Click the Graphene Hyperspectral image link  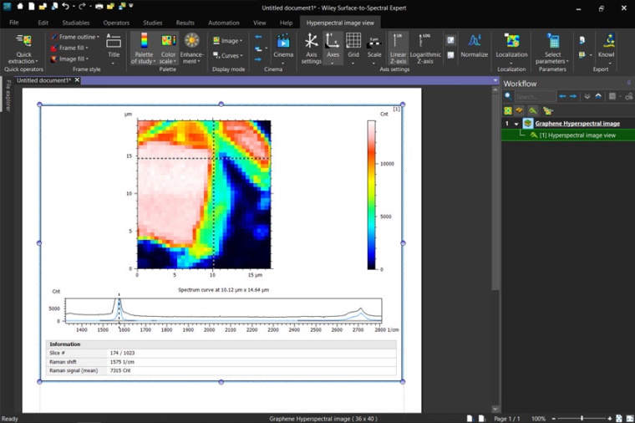tap(577, 124)
